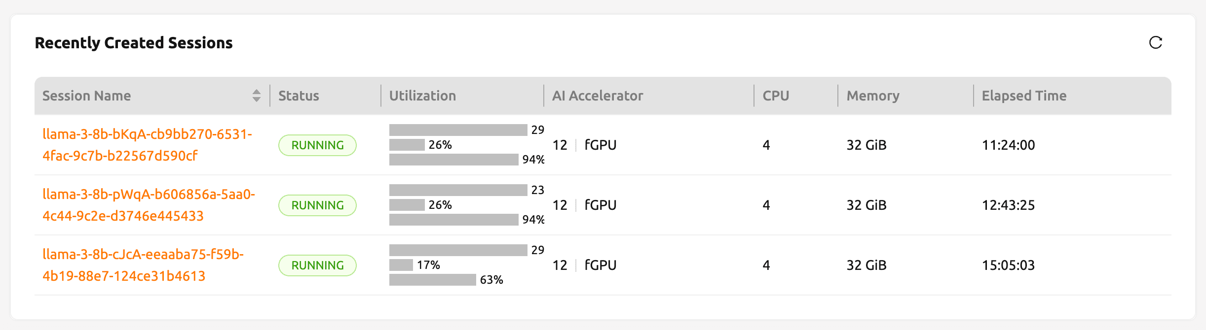Click the Session Name column header
Image resolution: width=1206 pixels, height=330 pixels.
tap(87, 96)
